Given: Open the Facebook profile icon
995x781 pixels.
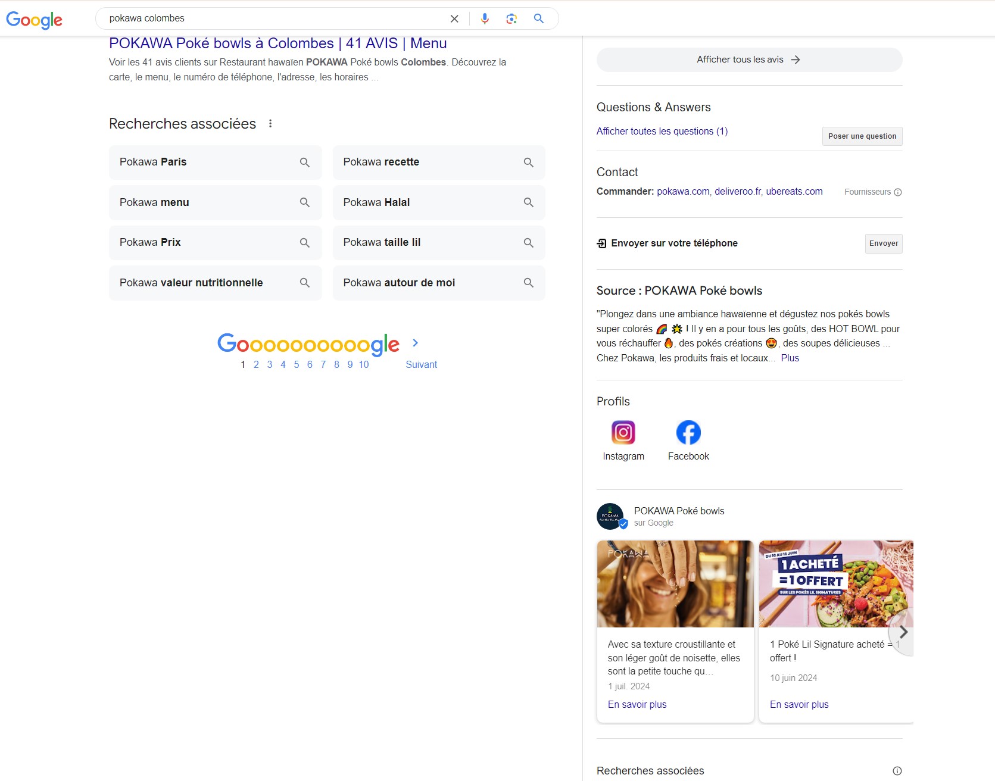Looking at the screenshot, I should pyautogui.click(x=688, y=432).
